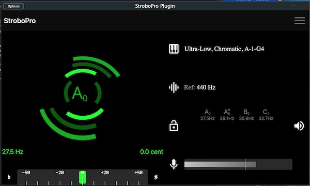Click the 27.5 Hz frequency readout
This screenshot has height=186, width=310.
(x=12, y=152)
